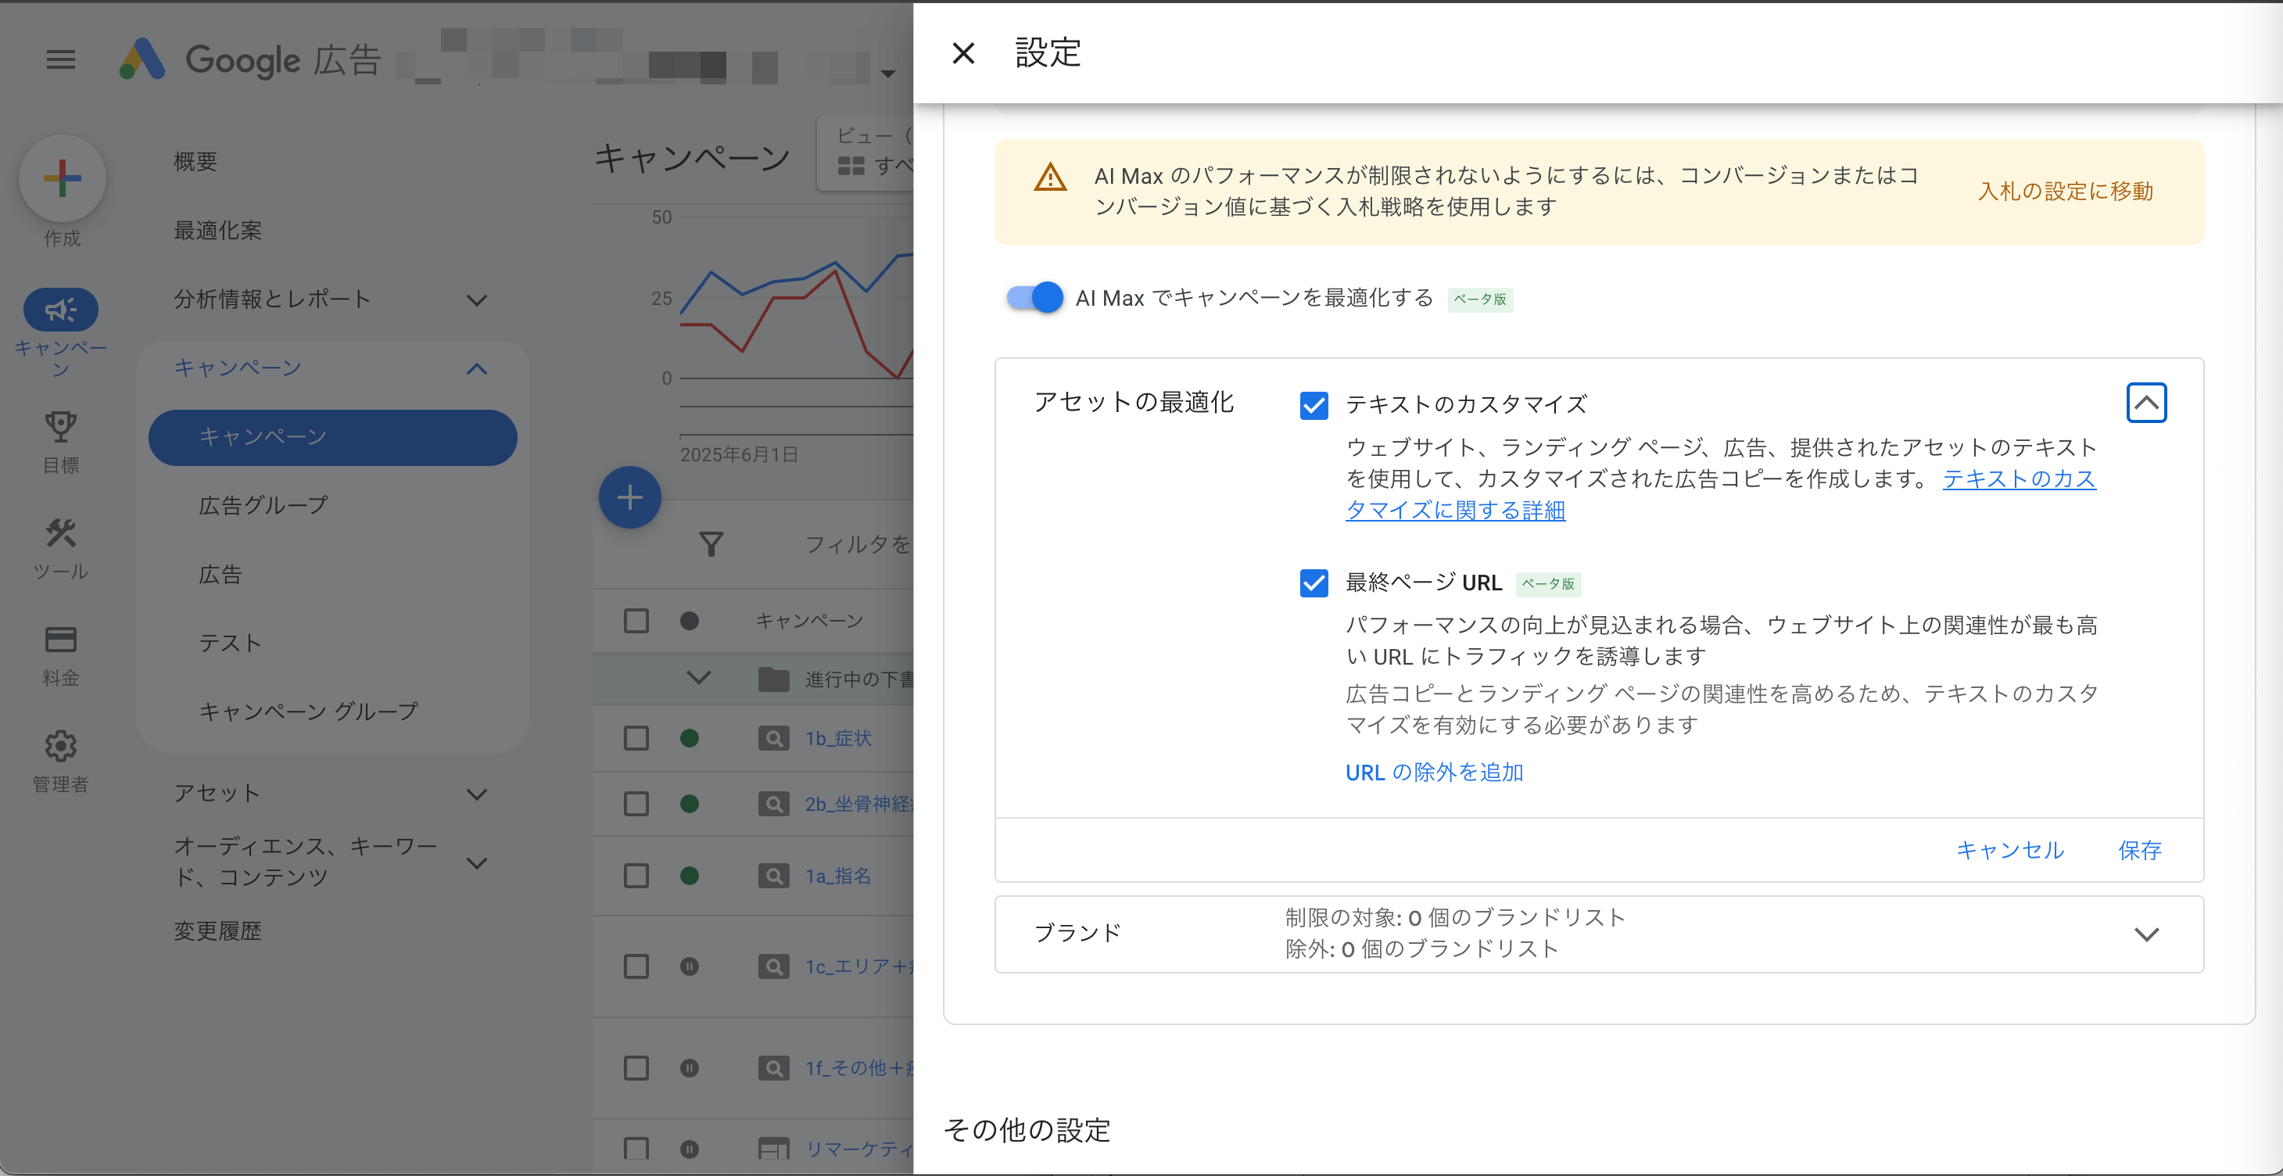The width and height of the screenshot is (2283, 1176).
Task: Open the 1b_症状 campaign link
Action: [x=837, y=738]
